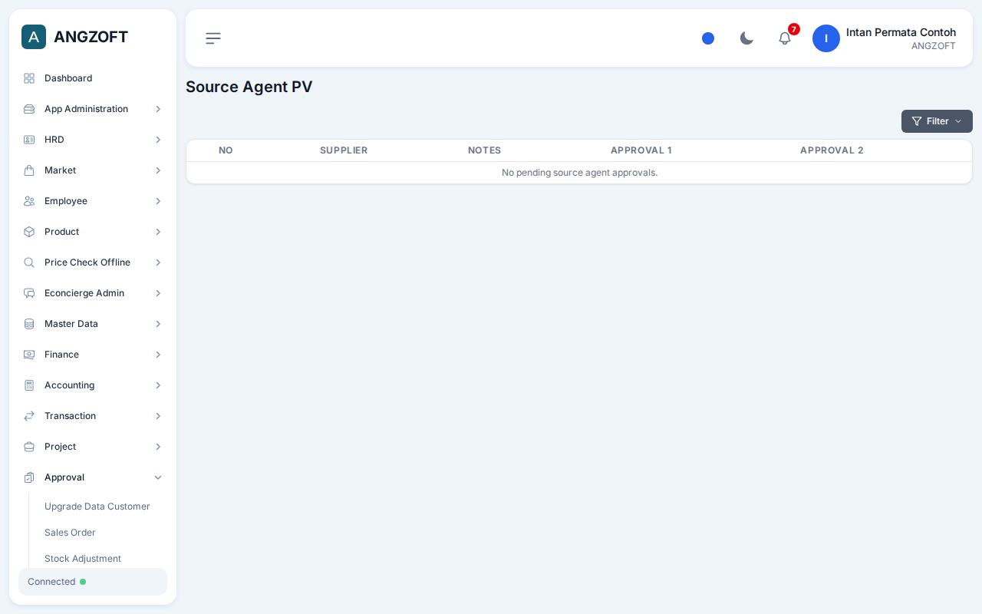This screenshot has height=614, width=982.
Task: Click the Finance money icon
Action: 29,355
